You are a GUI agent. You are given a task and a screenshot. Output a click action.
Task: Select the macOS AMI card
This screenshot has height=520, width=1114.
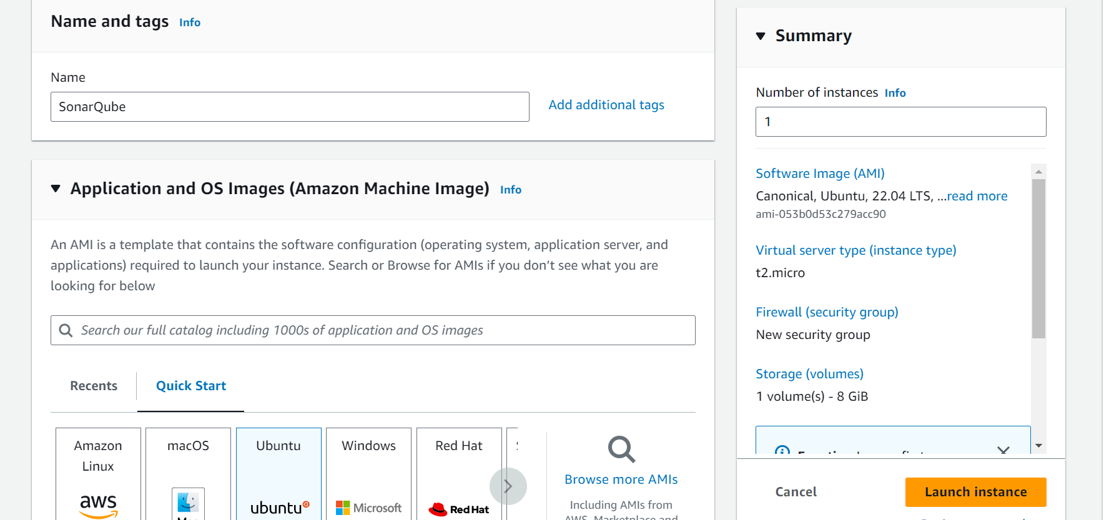pyautogui.click(x=188, y=474)
